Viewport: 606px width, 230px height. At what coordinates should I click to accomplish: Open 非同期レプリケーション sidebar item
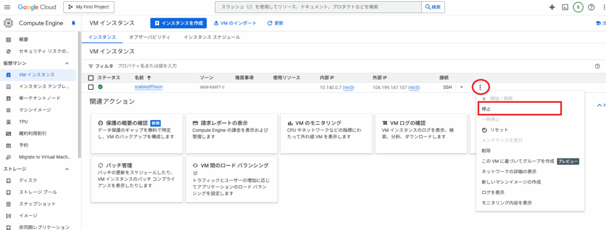pos(44,227)
